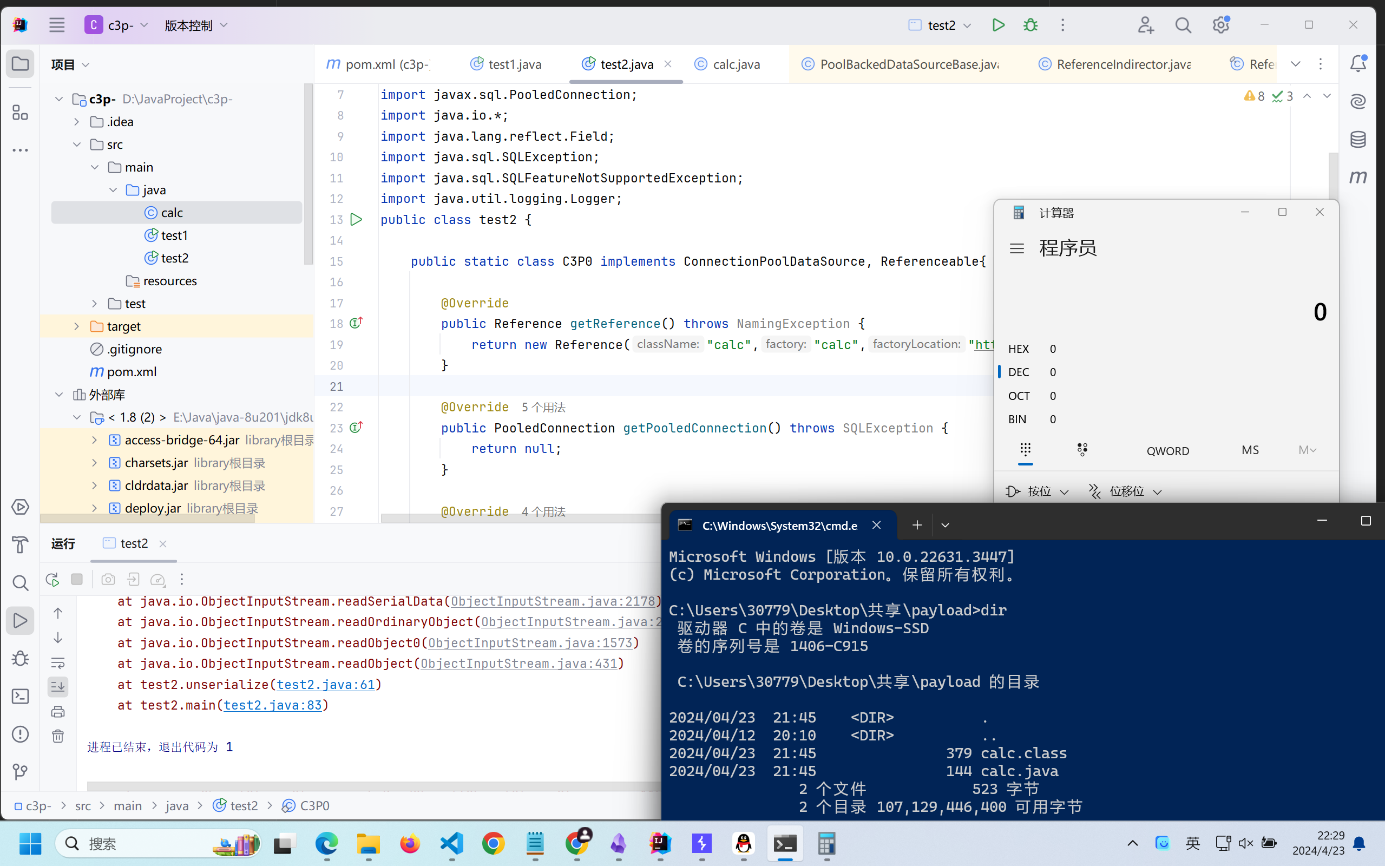The width and height of the screenshot is (1385, 866).
Task: Open the Maven tool window icon
Action: (1358, 177)
